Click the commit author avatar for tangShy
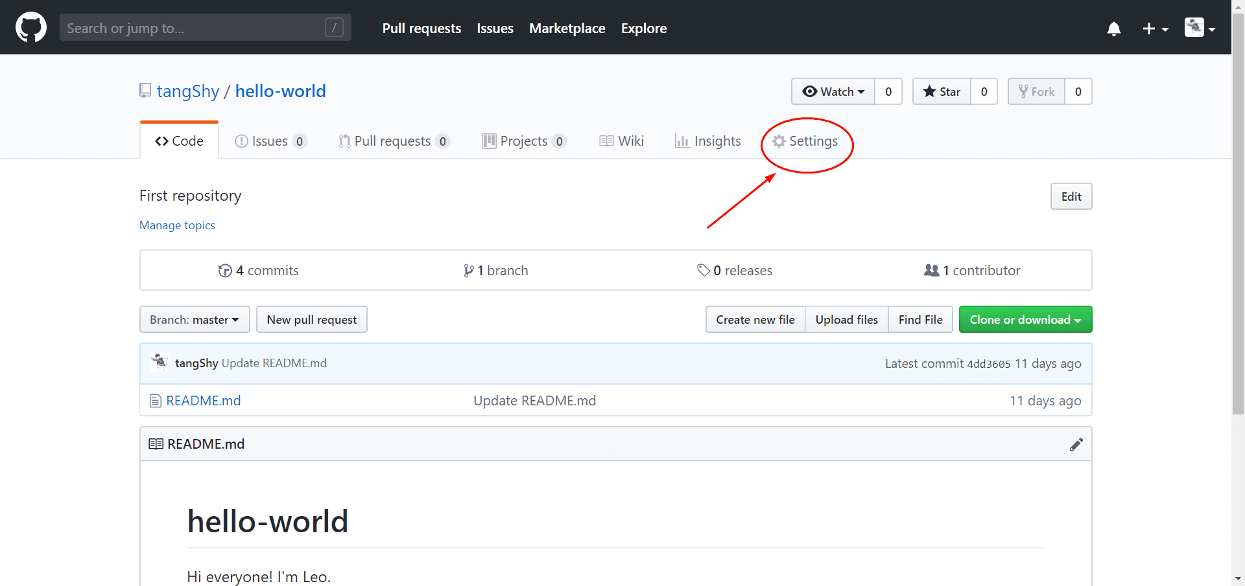 (x=159, y=363)
